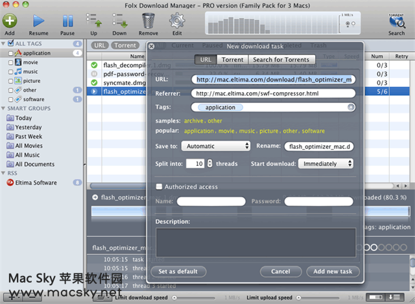Click picture tag icon in sidebar
415x304 pixels.
18,80
